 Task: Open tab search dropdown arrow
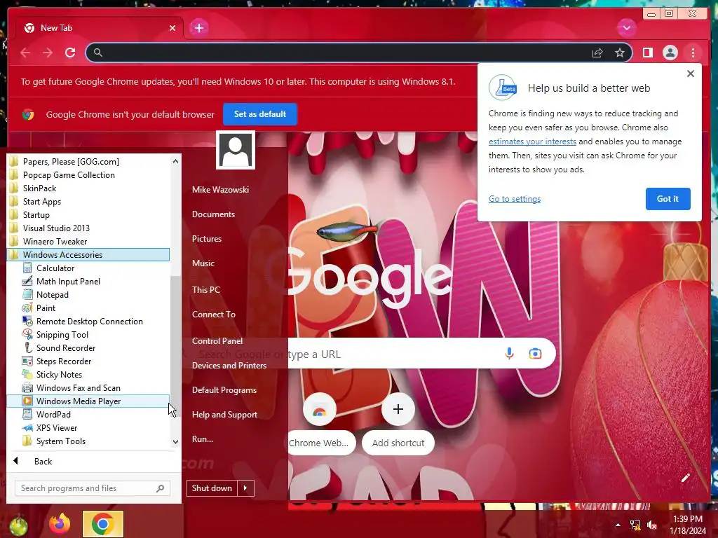click(626, 28)
